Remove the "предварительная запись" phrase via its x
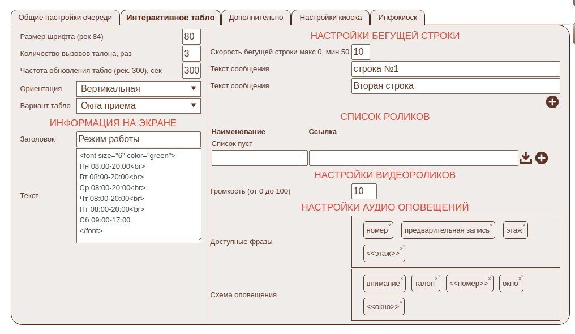 [x=491, y=225]
